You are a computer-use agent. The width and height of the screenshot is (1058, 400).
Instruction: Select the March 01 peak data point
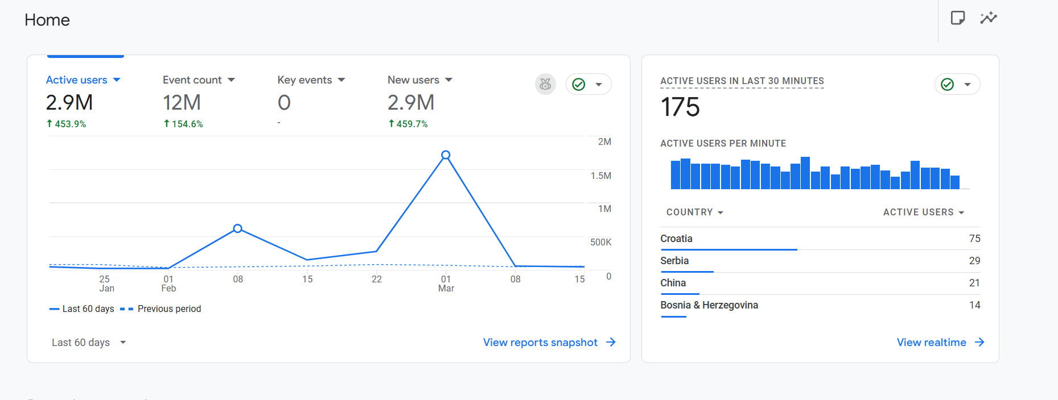click(446, 155)
